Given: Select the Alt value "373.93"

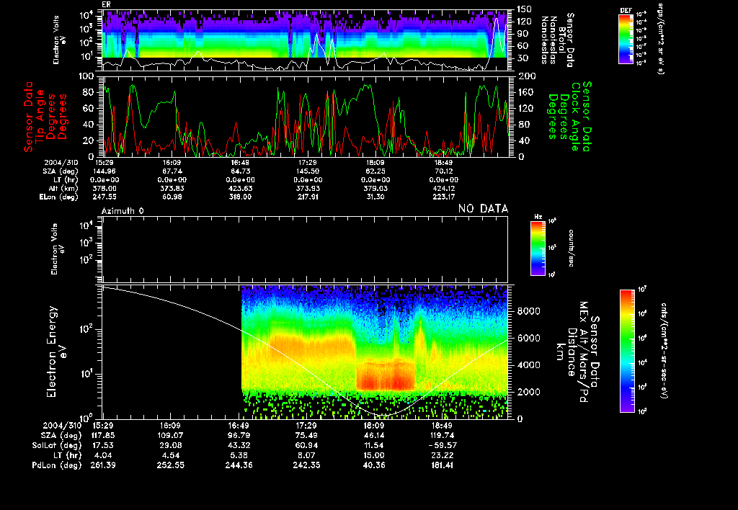Looking at the screenshot, I should coord(308,189).
